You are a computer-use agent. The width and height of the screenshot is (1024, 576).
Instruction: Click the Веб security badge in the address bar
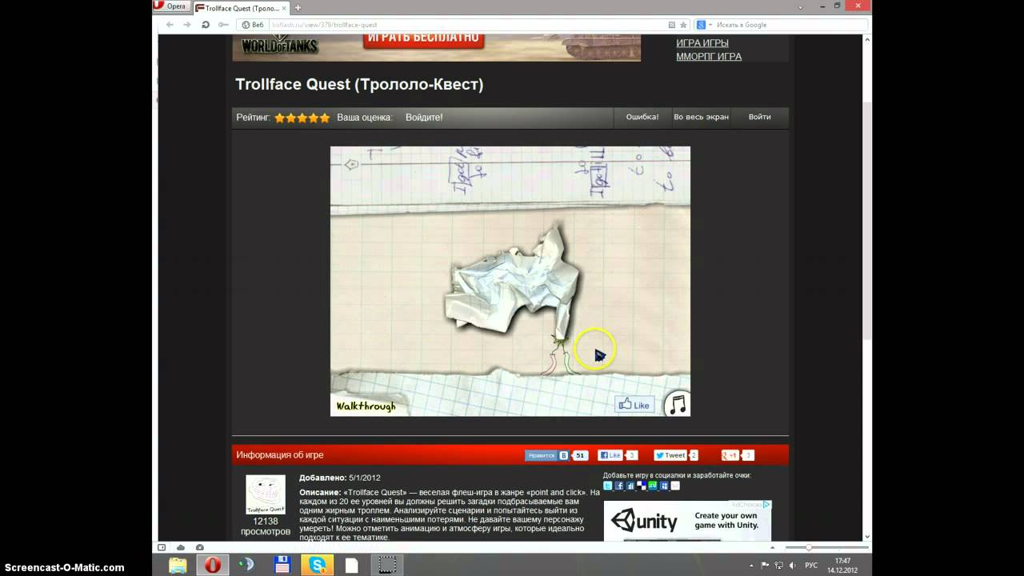click(x=253, y=25)
